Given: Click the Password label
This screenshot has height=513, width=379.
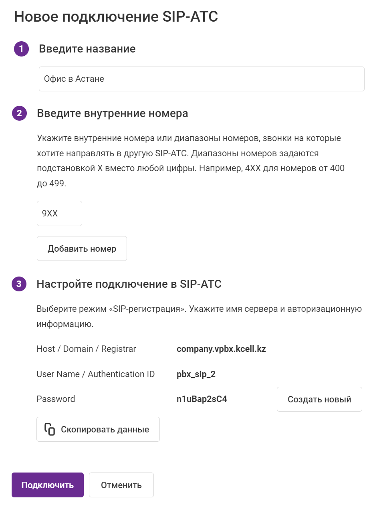Looking at the screenshot, I should 56,399.
